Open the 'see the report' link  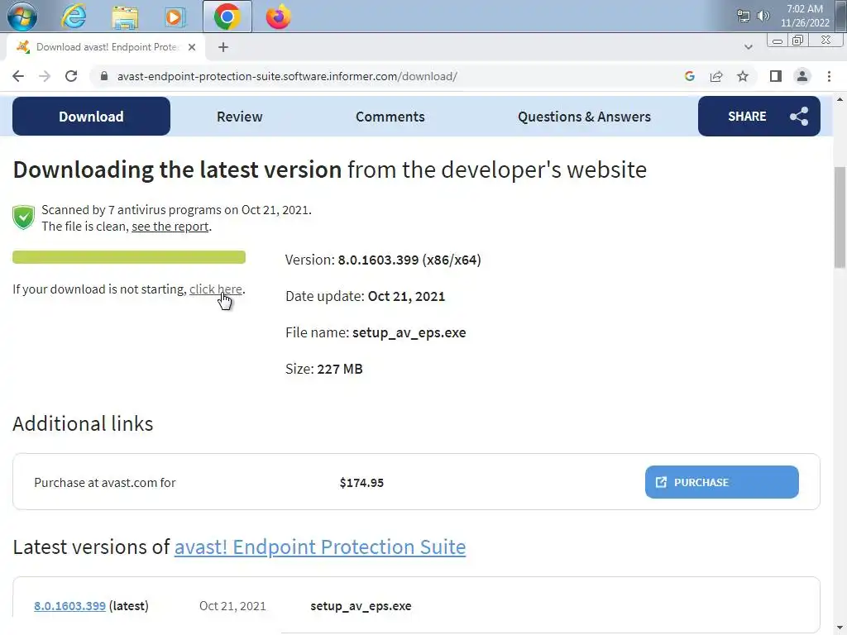pyautogui.click(x=170, y=227)
